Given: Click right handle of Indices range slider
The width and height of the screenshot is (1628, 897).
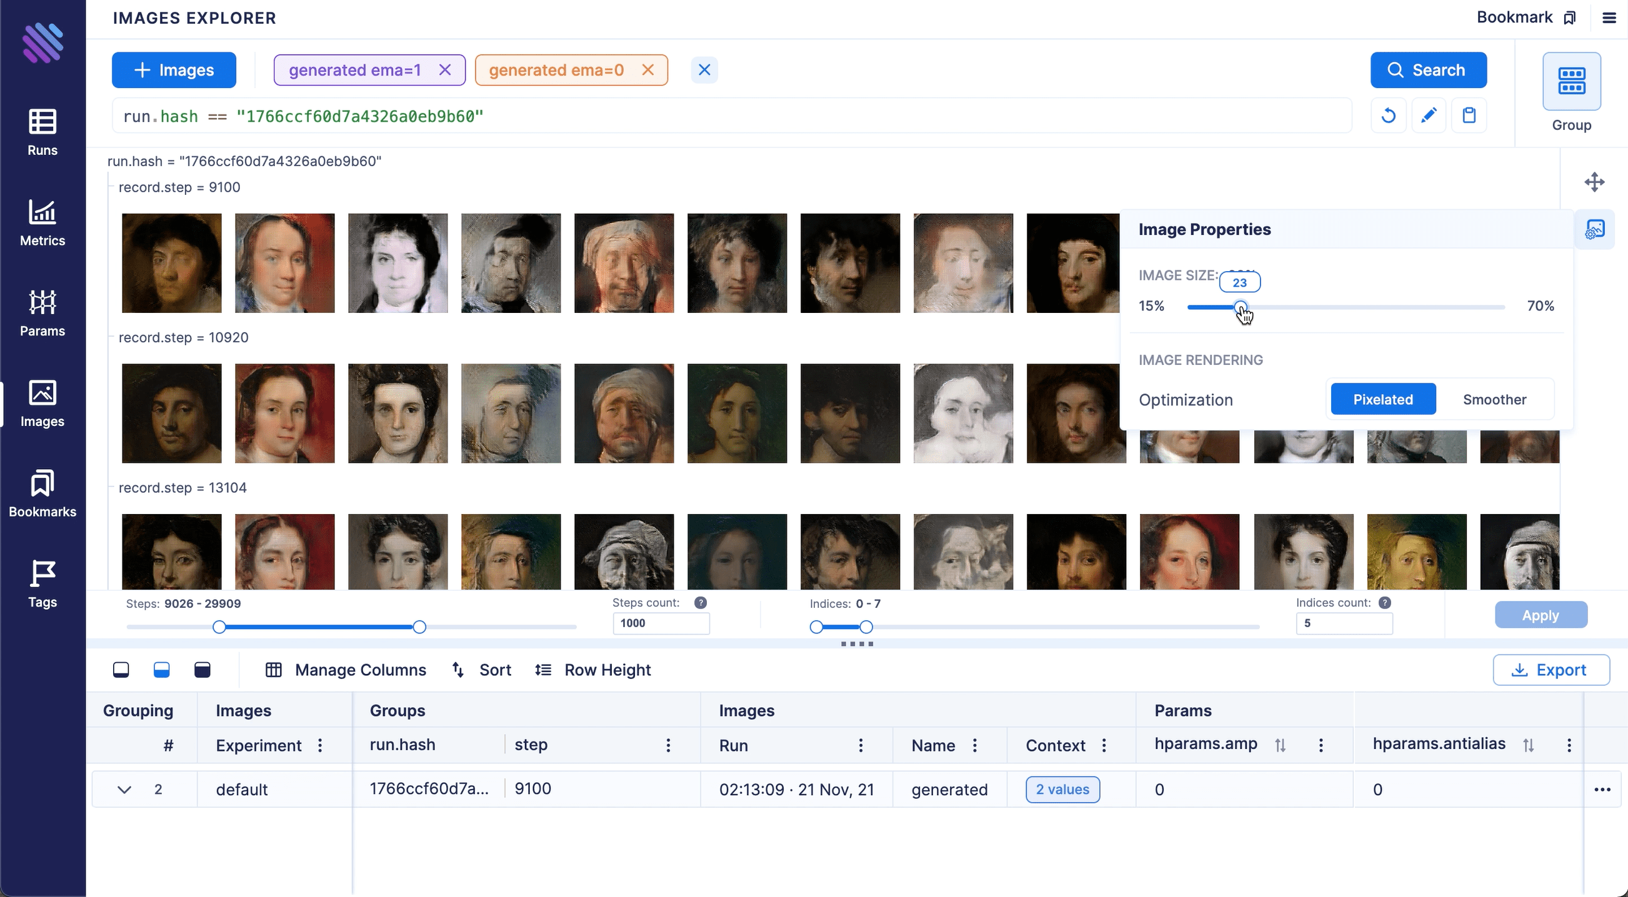Looking at the screenshot, I should (866, 627).
